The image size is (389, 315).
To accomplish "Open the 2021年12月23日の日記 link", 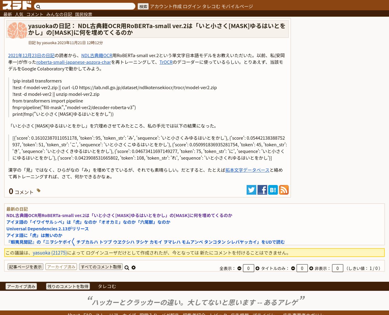I will [x=31, y=55].
